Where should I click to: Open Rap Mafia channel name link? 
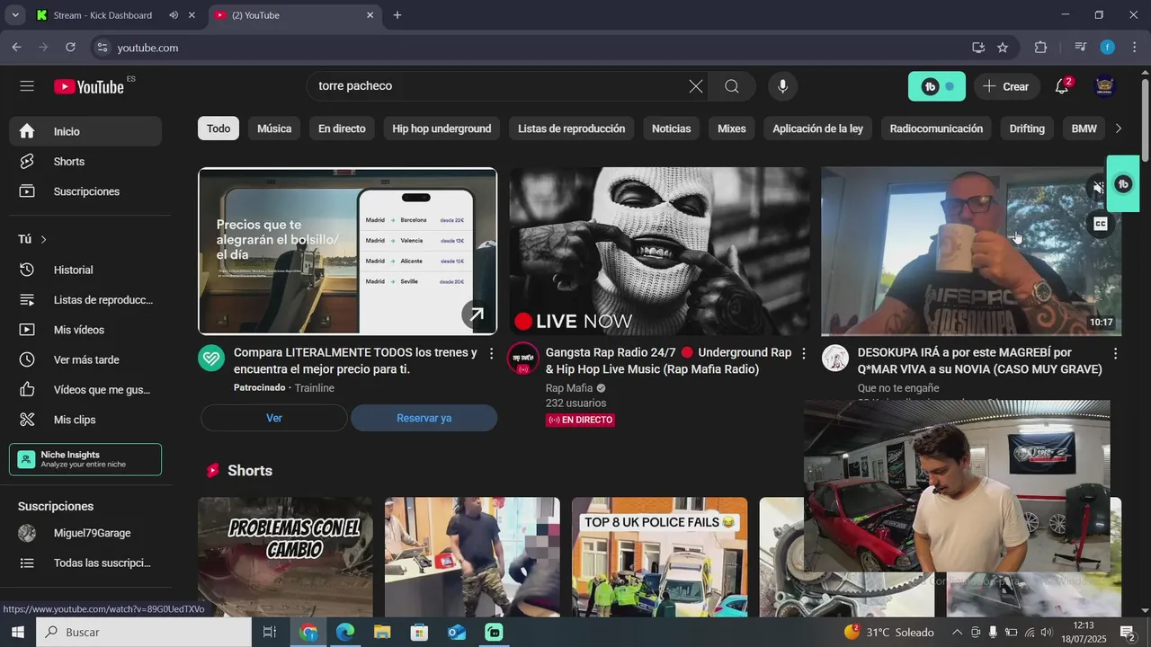click(568, 388)
